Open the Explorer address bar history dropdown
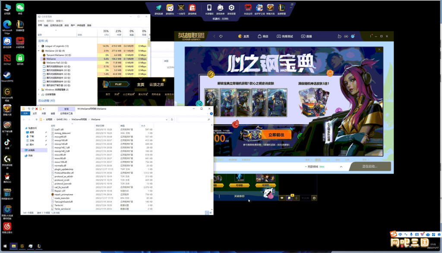 [167, 120]
